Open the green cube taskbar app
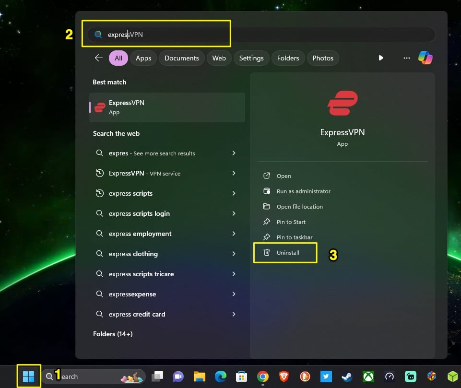The height and width of the screenshot is (388, 461). 453,376
